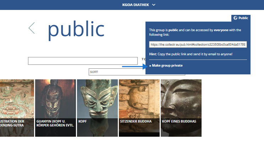Open the KOPF bronze mask thumbnail
The image size is (264, 153).
tap(97, 108)
